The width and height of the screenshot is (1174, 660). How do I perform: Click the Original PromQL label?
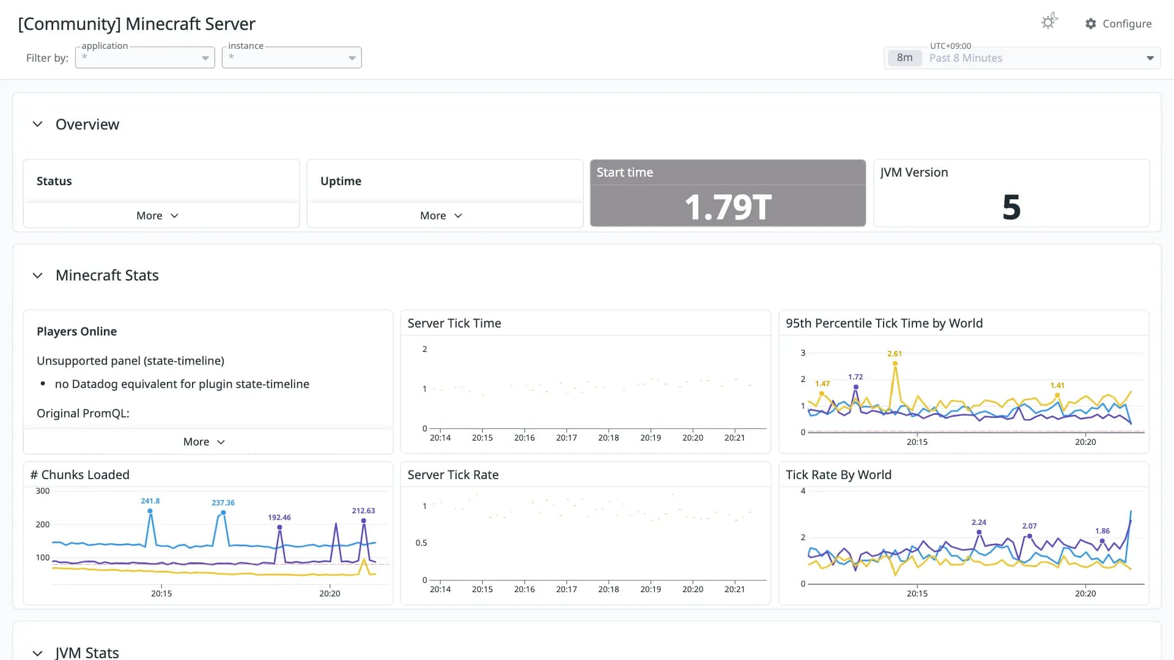click(x=83, y=413)
